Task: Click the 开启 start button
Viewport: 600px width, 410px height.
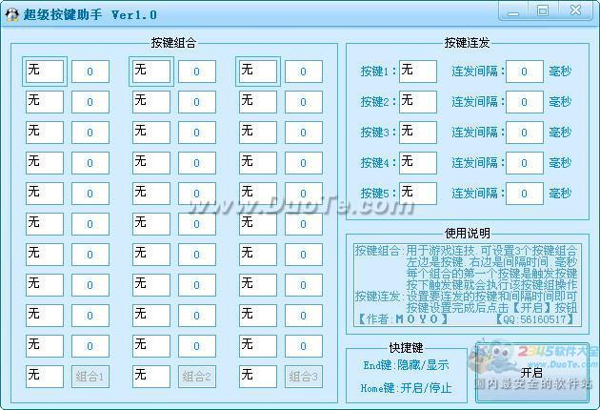Action: (x=531, y=372)
